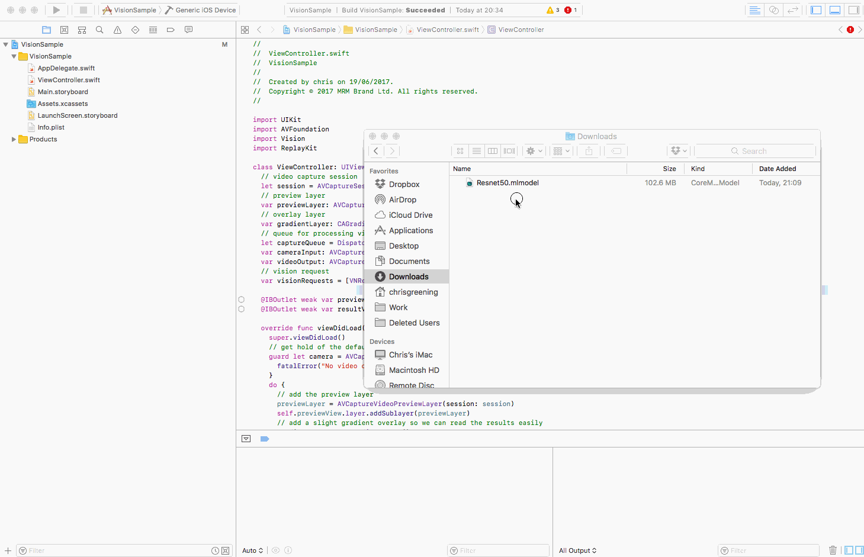
Task: Select Downloads in the Finder sidebar
Action: pos(407,276)
